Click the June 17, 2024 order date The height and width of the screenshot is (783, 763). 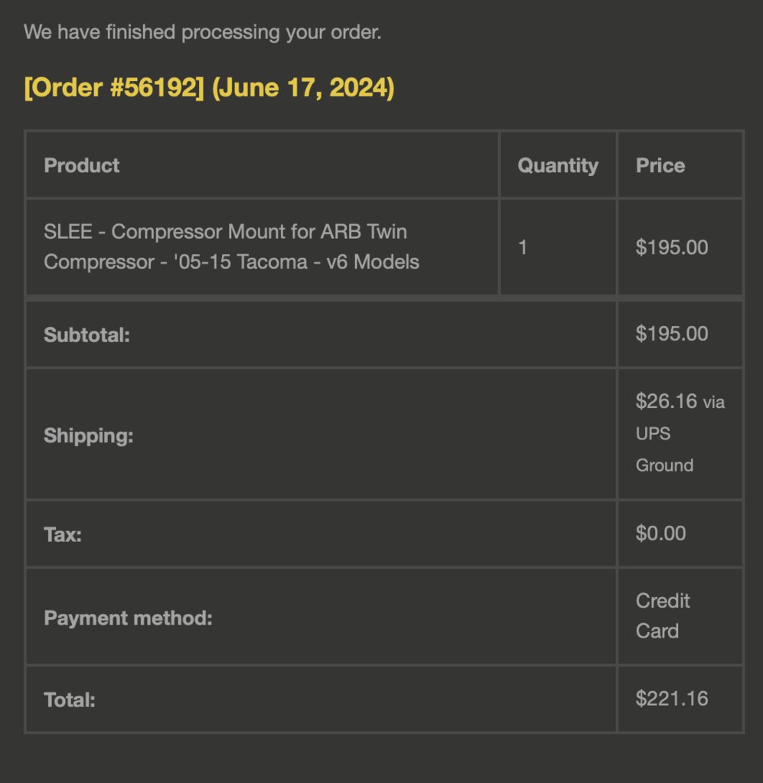click(303, 87)
